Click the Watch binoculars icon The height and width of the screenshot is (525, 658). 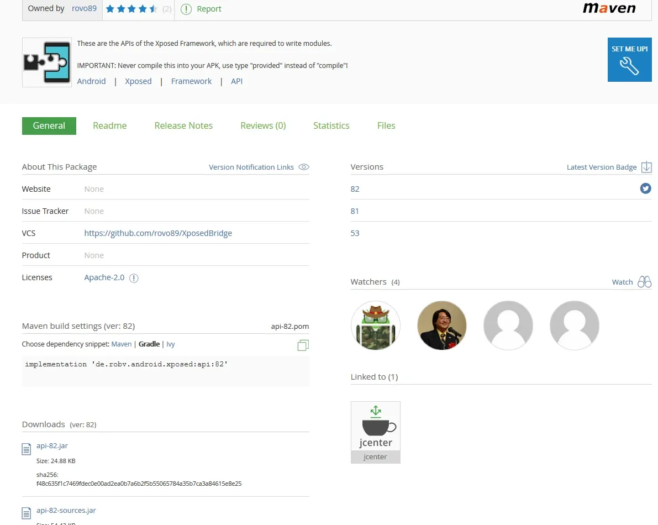[644, 282]
